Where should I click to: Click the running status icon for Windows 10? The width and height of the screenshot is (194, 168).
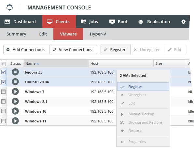pos(15,111)
